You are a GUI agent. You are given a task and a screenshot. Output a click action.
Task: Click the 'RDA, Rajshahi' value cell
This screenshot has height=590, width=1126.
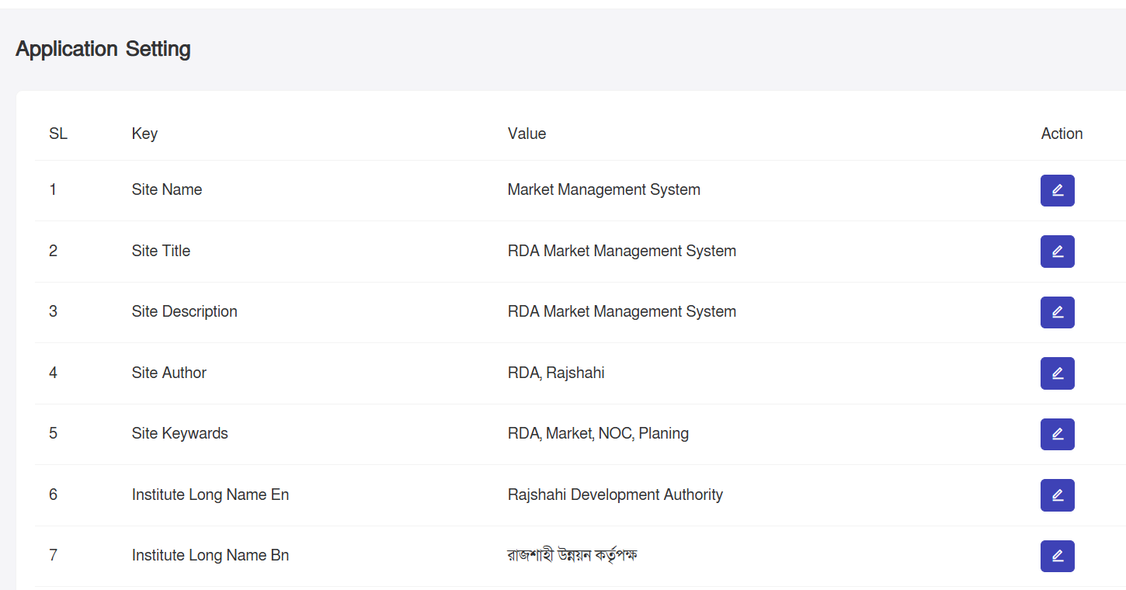point(556,373)
